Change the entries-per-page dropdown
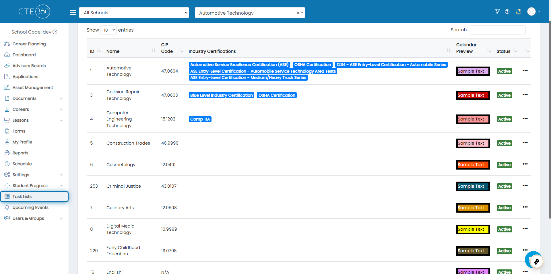This screenshot has width=551, height=274. [x=108, y=30]
